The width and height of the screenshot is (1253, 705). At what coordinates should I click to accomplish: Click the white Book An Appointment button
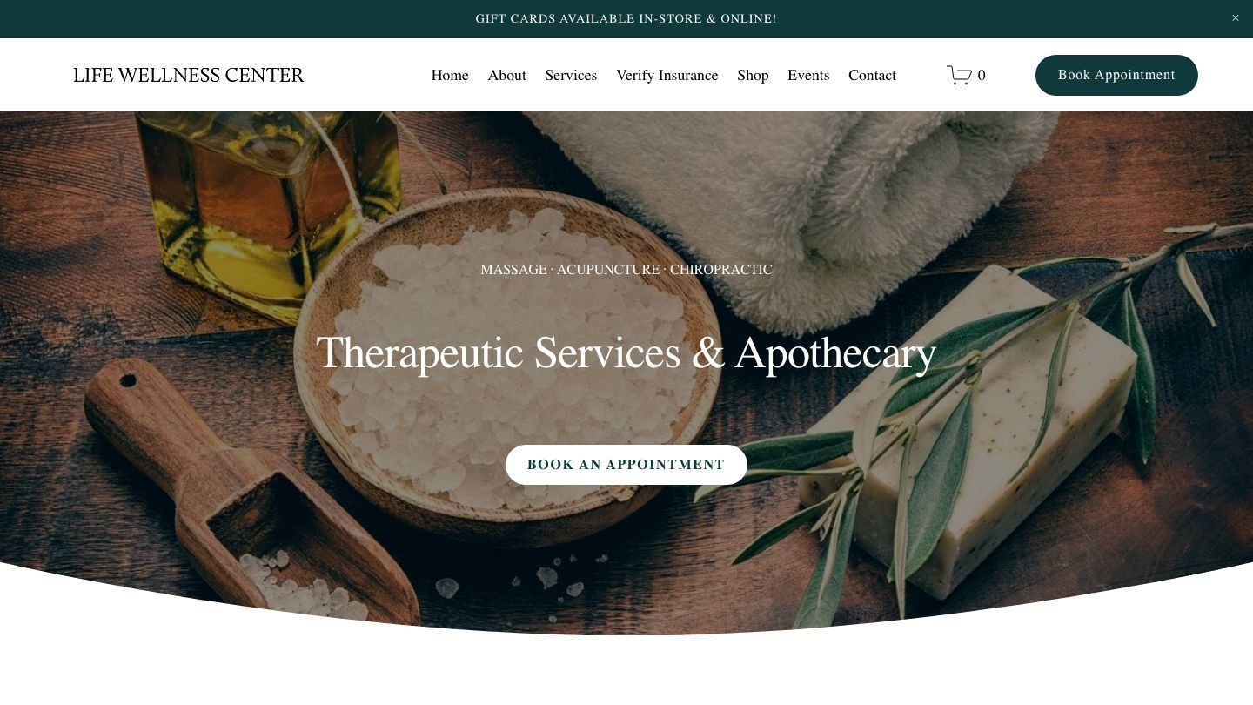click(x=626, y=465)
